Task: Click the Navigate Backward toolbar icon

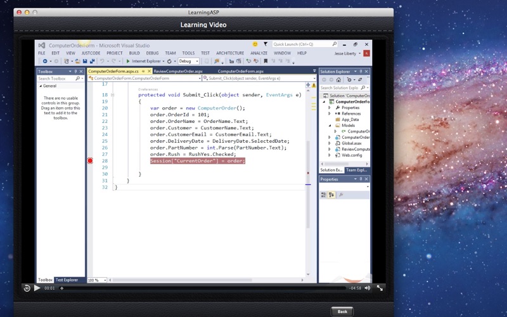Action: click(45, 61)
